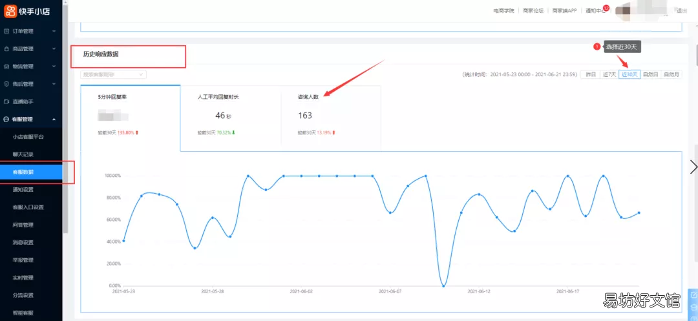Click the 163 consultation count value
The image size is (698, 321).
(x=305, y=116)
